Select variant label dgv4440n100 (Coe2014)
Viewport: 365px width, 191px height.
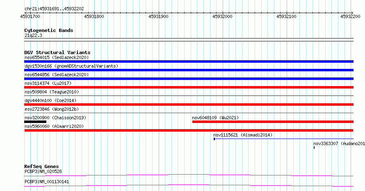tap(50, 100)
